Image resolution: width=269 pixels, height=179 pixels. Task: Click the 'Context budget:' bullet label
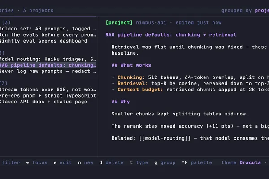tap(140, 89)
